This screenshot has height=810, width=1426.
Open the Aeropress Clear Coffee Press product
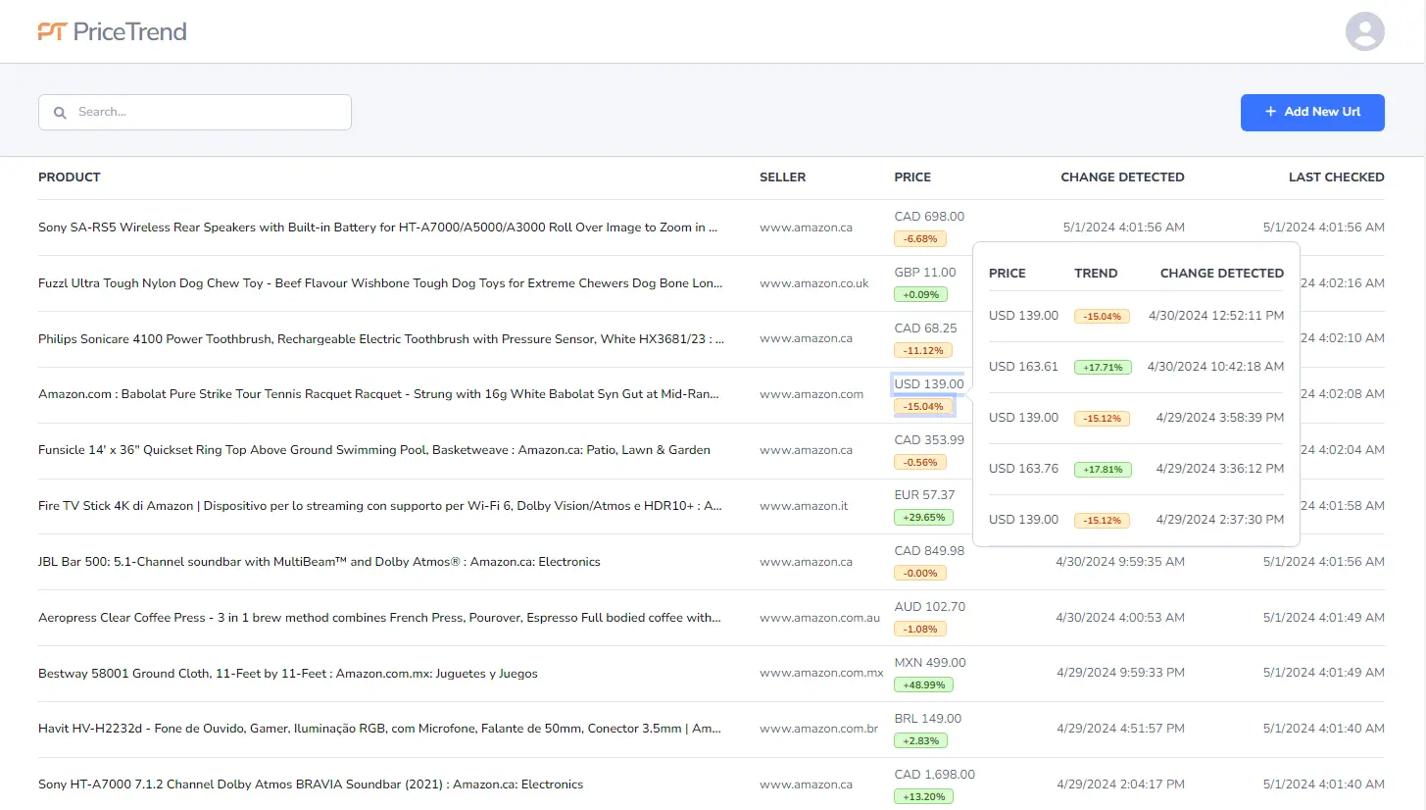pos(379,618)
